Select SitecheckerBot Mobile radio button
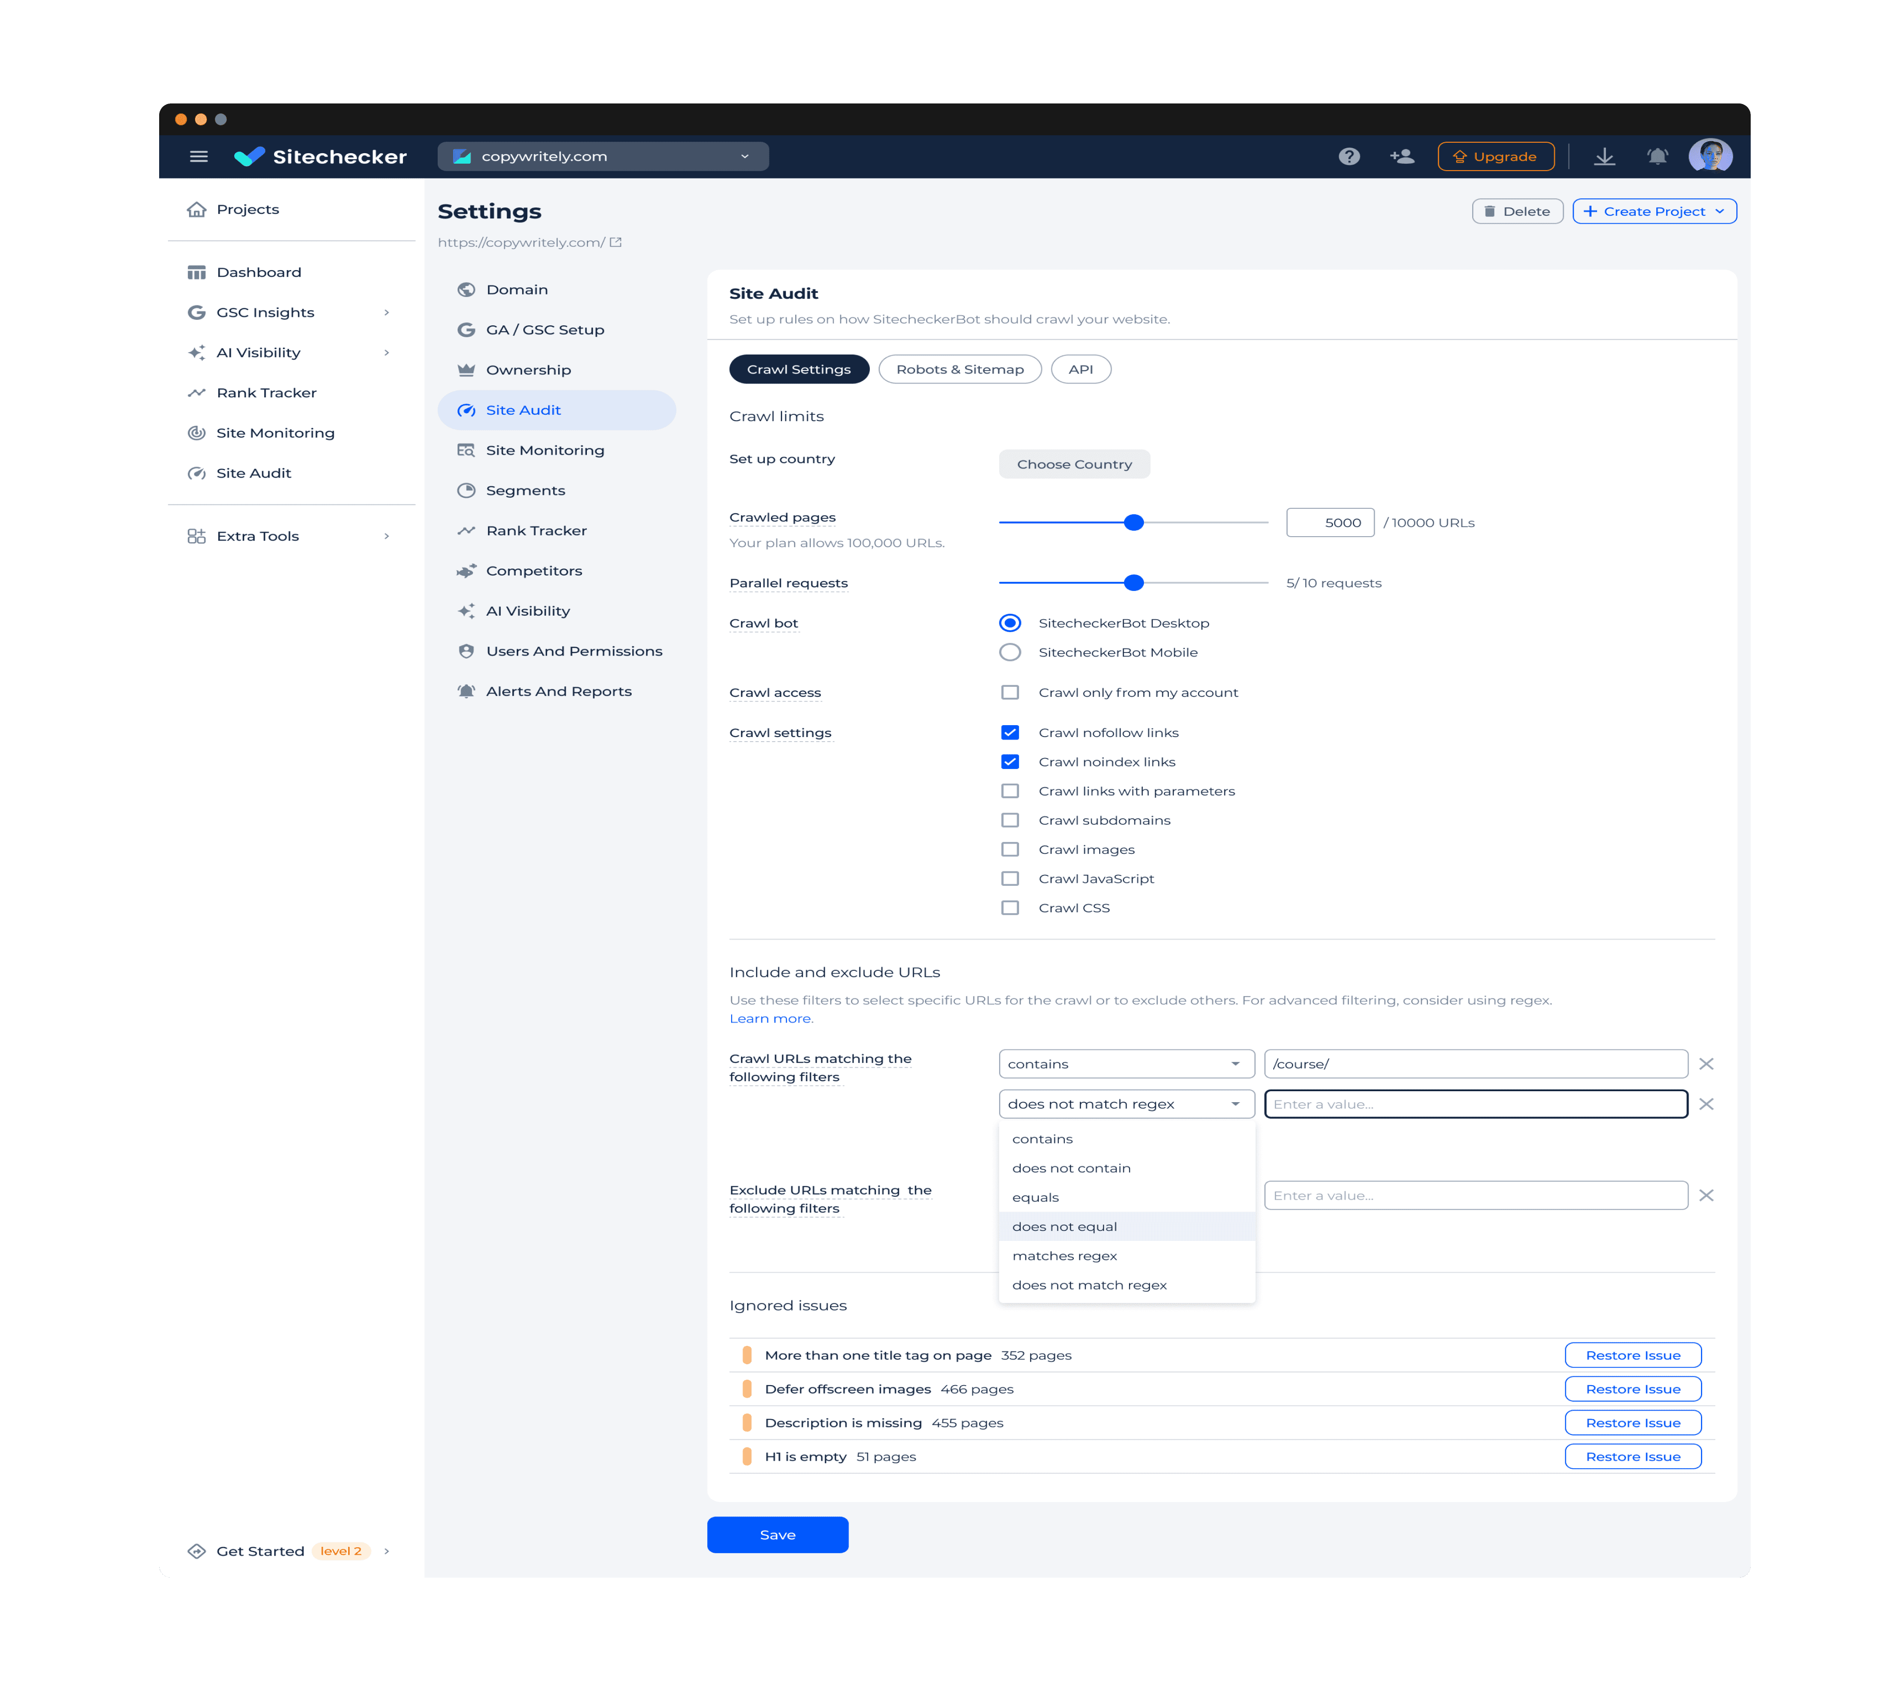The height and width of the screenshot is (1697, 1883). pyautogui.click(x=1010, y=653)
